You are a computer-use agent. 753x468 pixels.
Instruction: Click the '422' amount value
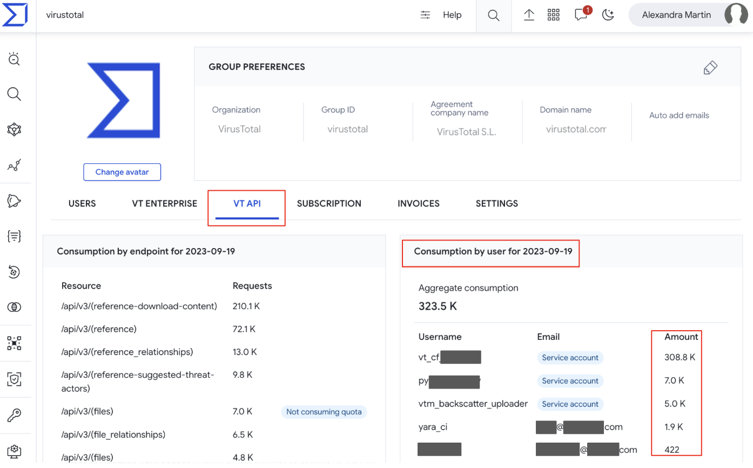(x=672, y=450)
